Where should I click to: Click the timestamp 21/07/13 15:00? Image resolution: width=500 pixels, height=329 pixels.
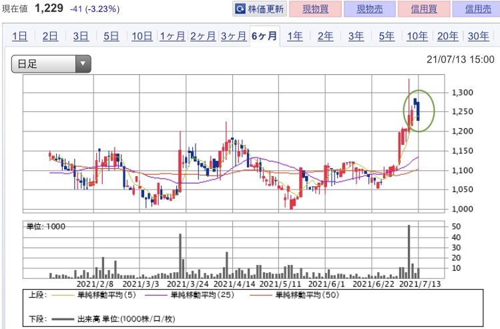460,59
